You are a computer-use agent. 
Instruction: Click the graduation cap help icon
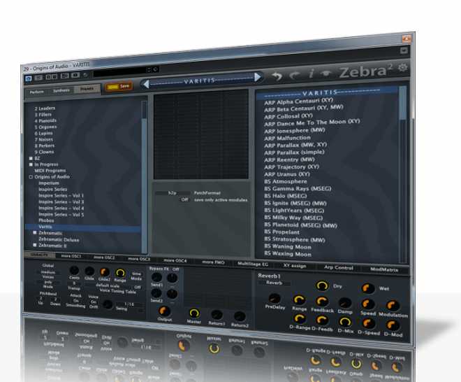click(325, 73)
